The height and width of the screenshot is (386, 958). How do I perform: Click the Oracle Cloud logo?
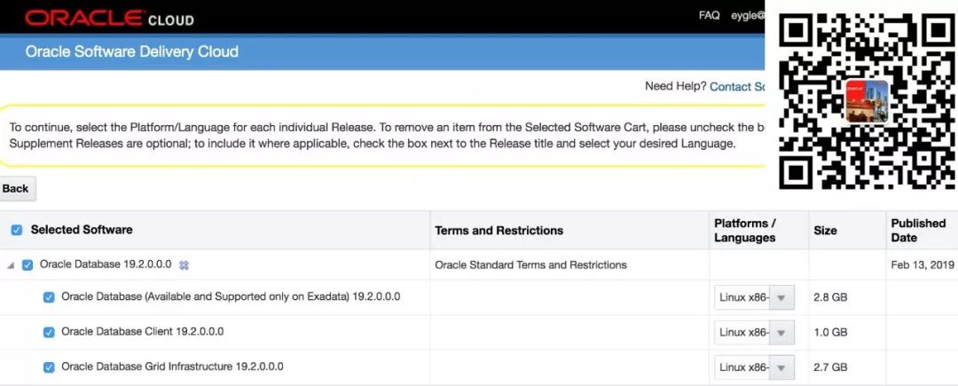pos(109,18)
